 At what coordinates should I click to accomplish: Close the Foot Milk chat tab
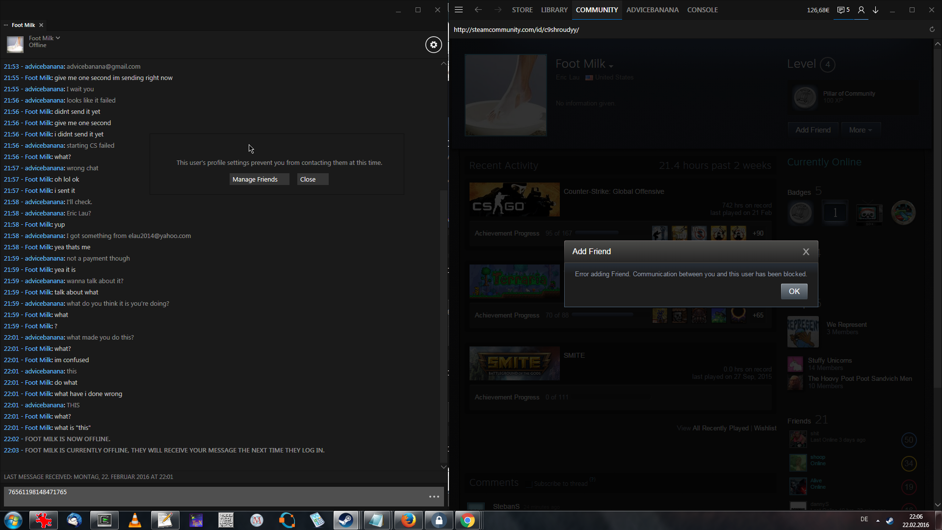click(41, 25)
